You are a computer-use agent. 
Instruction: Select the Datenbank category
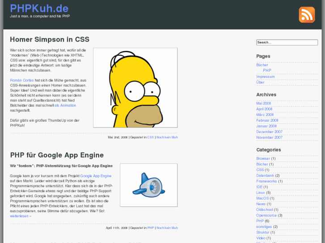[x=265, y=175]
